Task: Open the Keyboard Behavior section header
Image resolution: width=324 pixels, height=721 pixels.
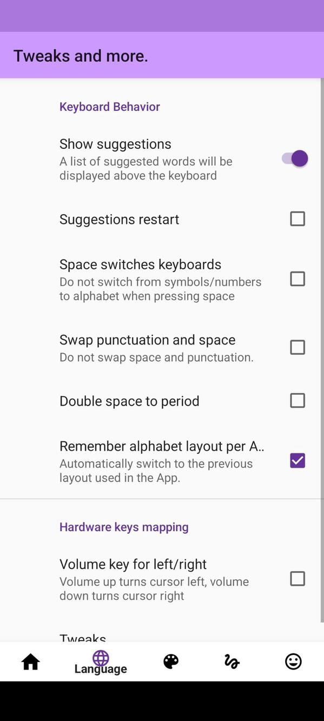Action: tap(109, 107)
